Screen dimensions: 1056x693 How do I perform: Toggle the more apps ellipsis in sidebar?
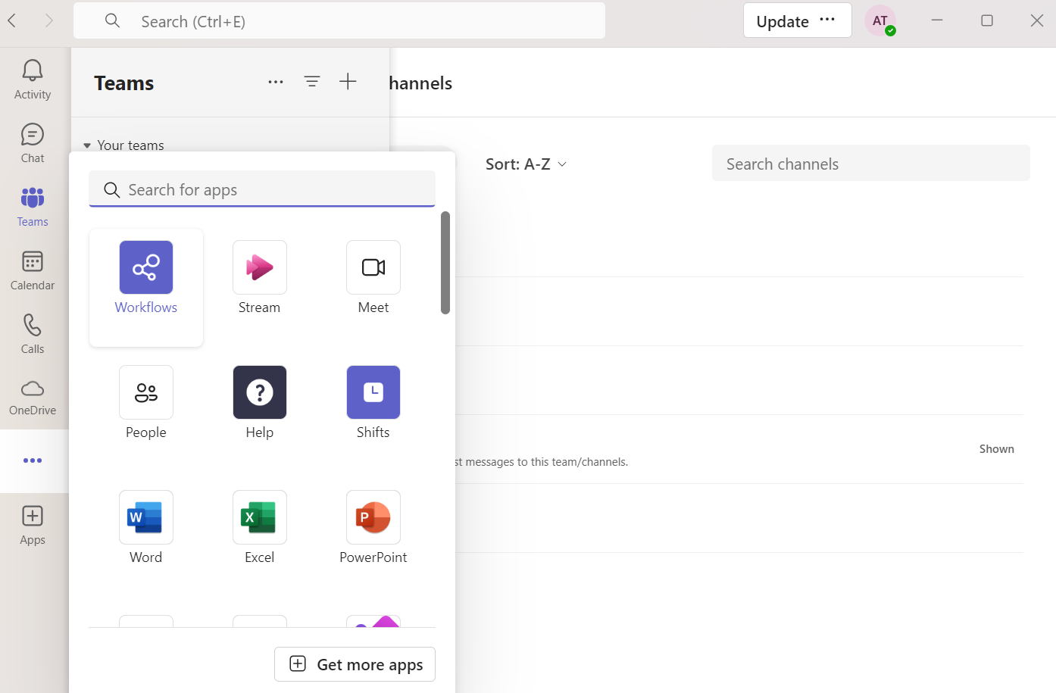[33, 460]
